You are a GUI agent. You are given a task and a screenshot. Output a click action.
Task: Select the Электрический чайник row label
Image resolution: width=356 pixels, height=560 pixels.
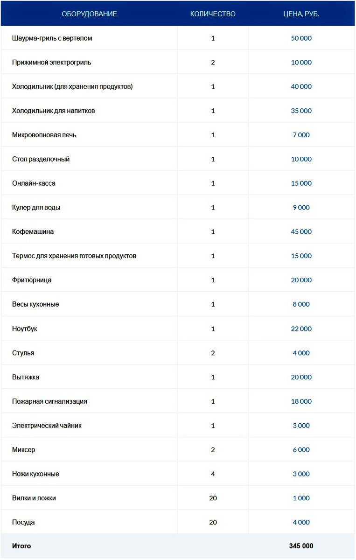pyautogui.click(x=47, y=426)
